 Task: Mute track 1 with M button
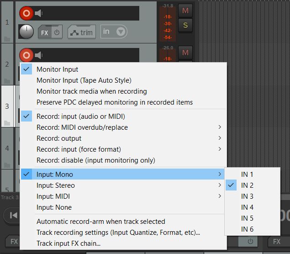185,11
